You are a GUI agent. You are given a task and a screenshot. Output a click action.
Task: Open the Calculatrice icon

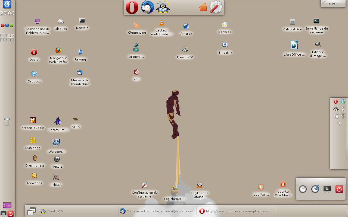pos(293,22)
